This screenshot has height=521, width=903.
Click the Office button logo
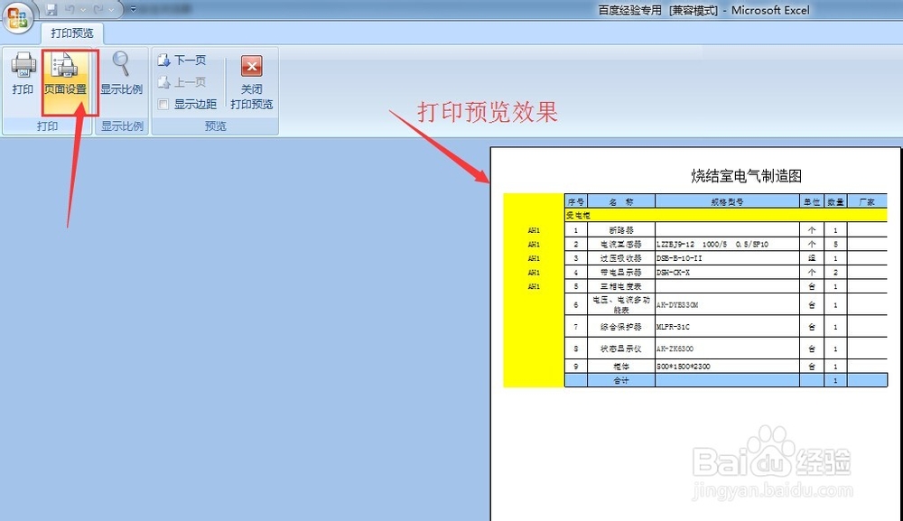[17, 17]
